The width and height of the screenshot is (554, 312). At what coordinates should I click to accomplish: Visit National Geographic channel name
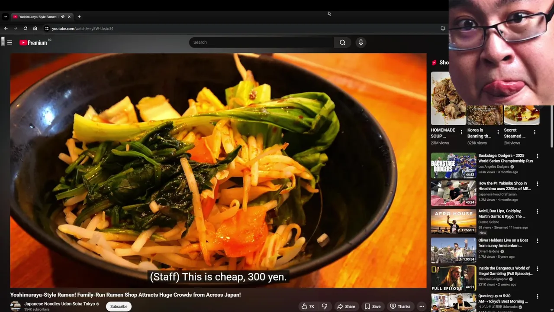pos(493,279)
